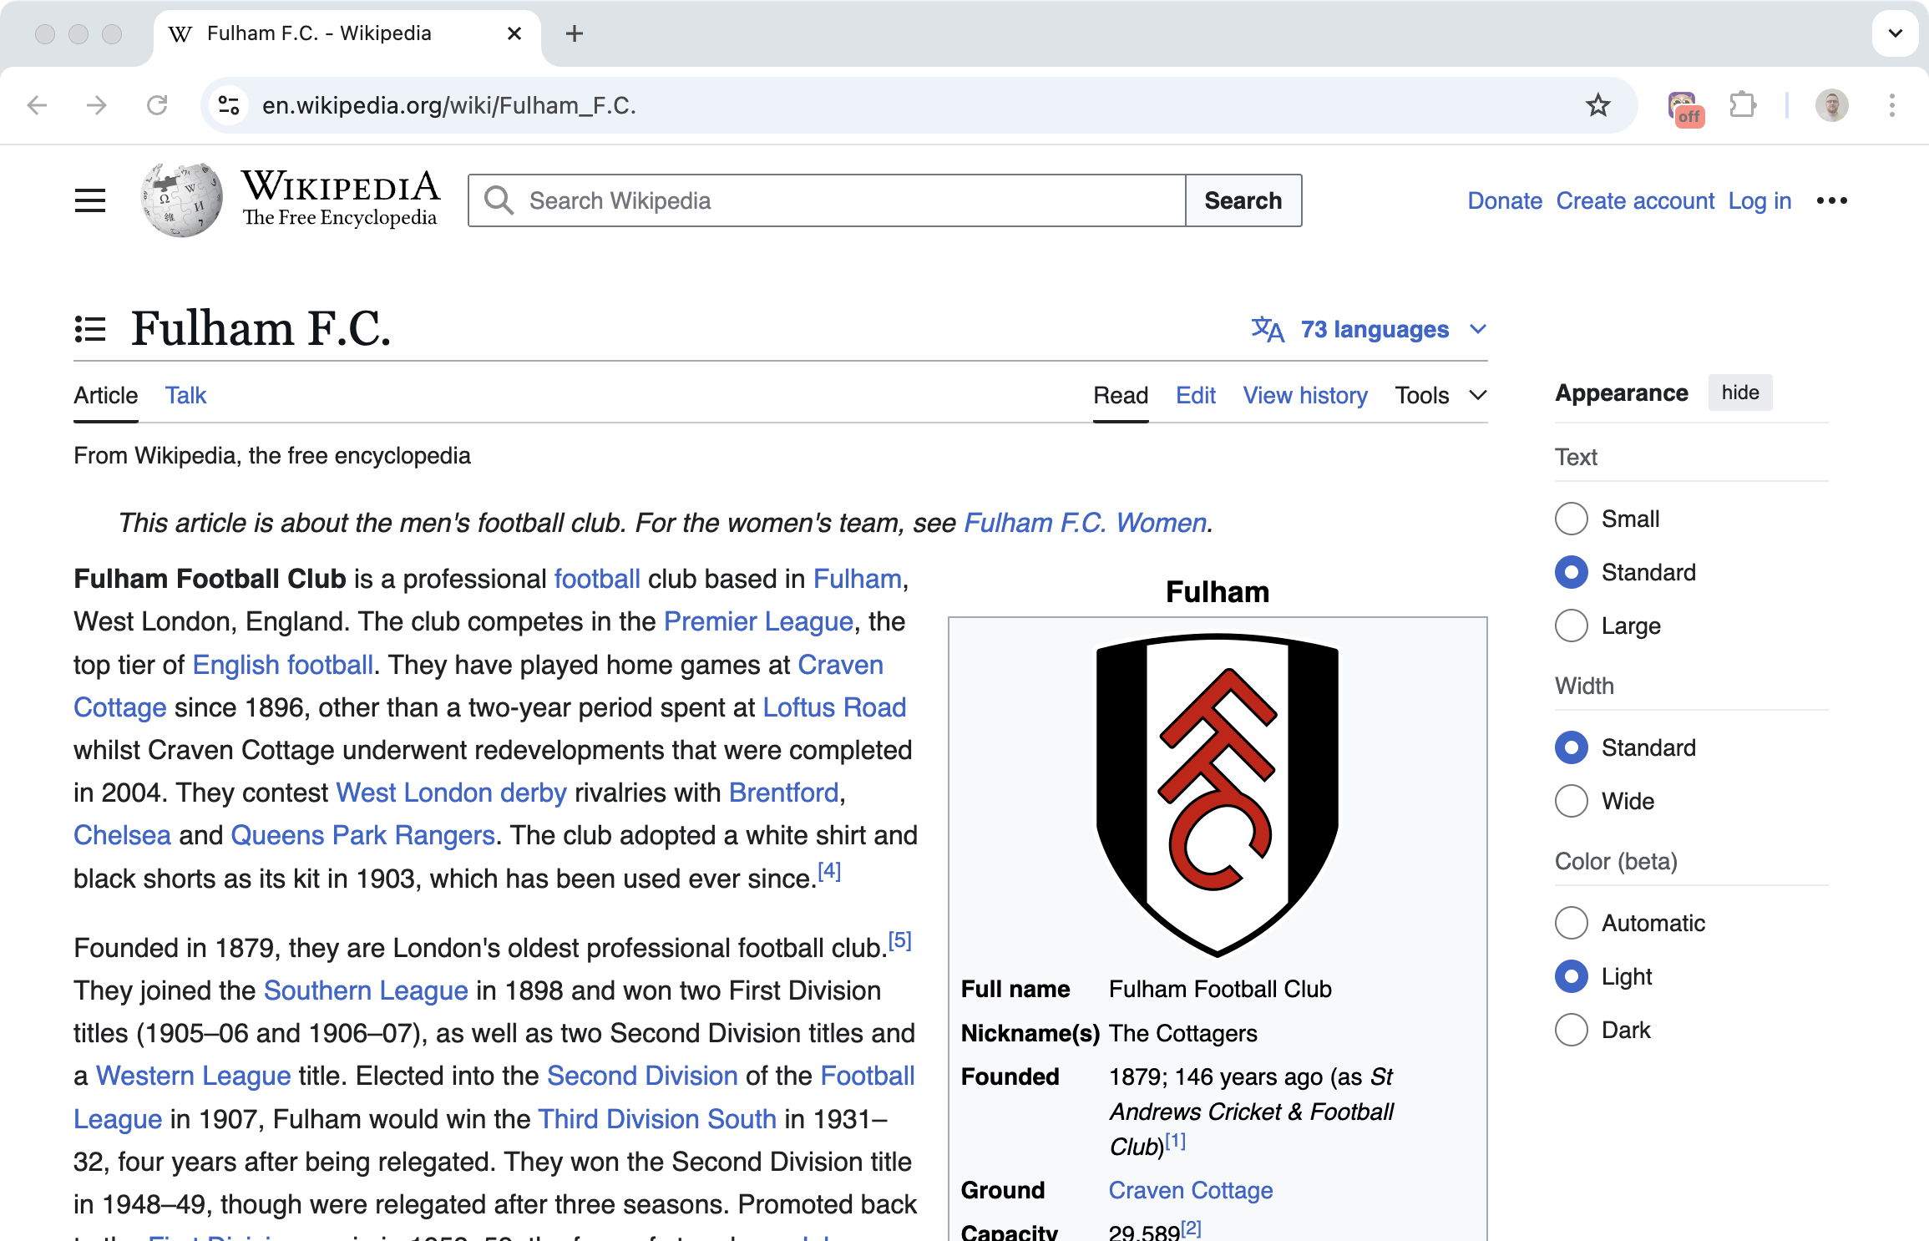
Task: Select the Dark color theme radio button
Action: 1571,1029
